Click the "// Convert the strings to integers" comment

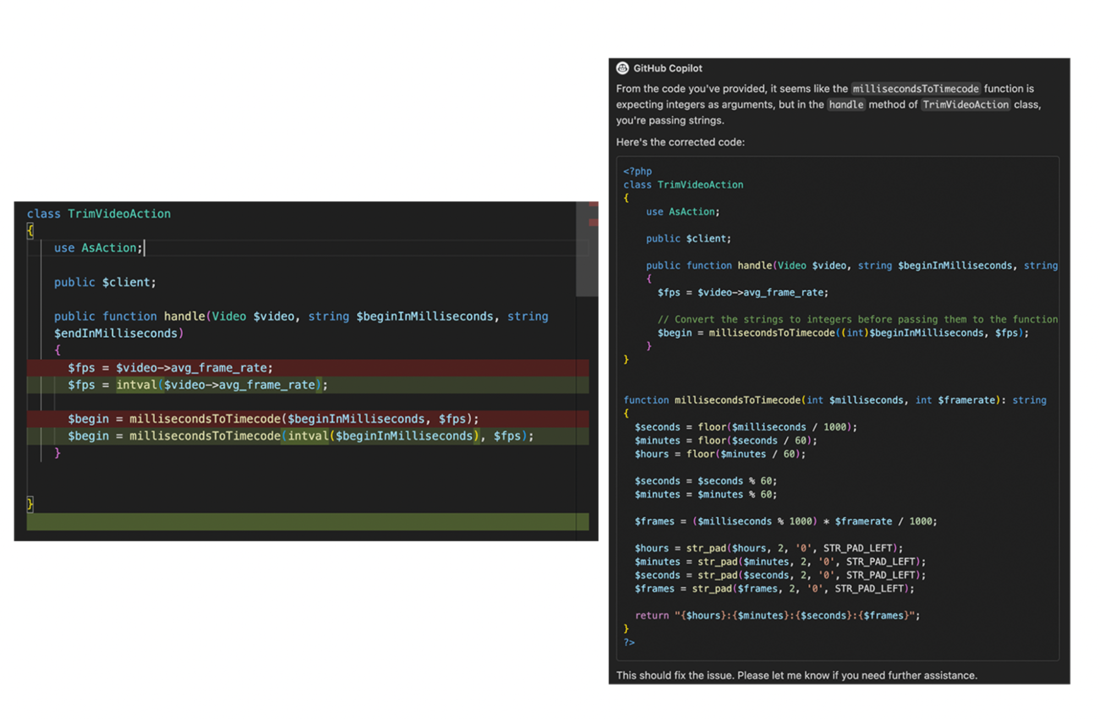click(x=857, y=320)
